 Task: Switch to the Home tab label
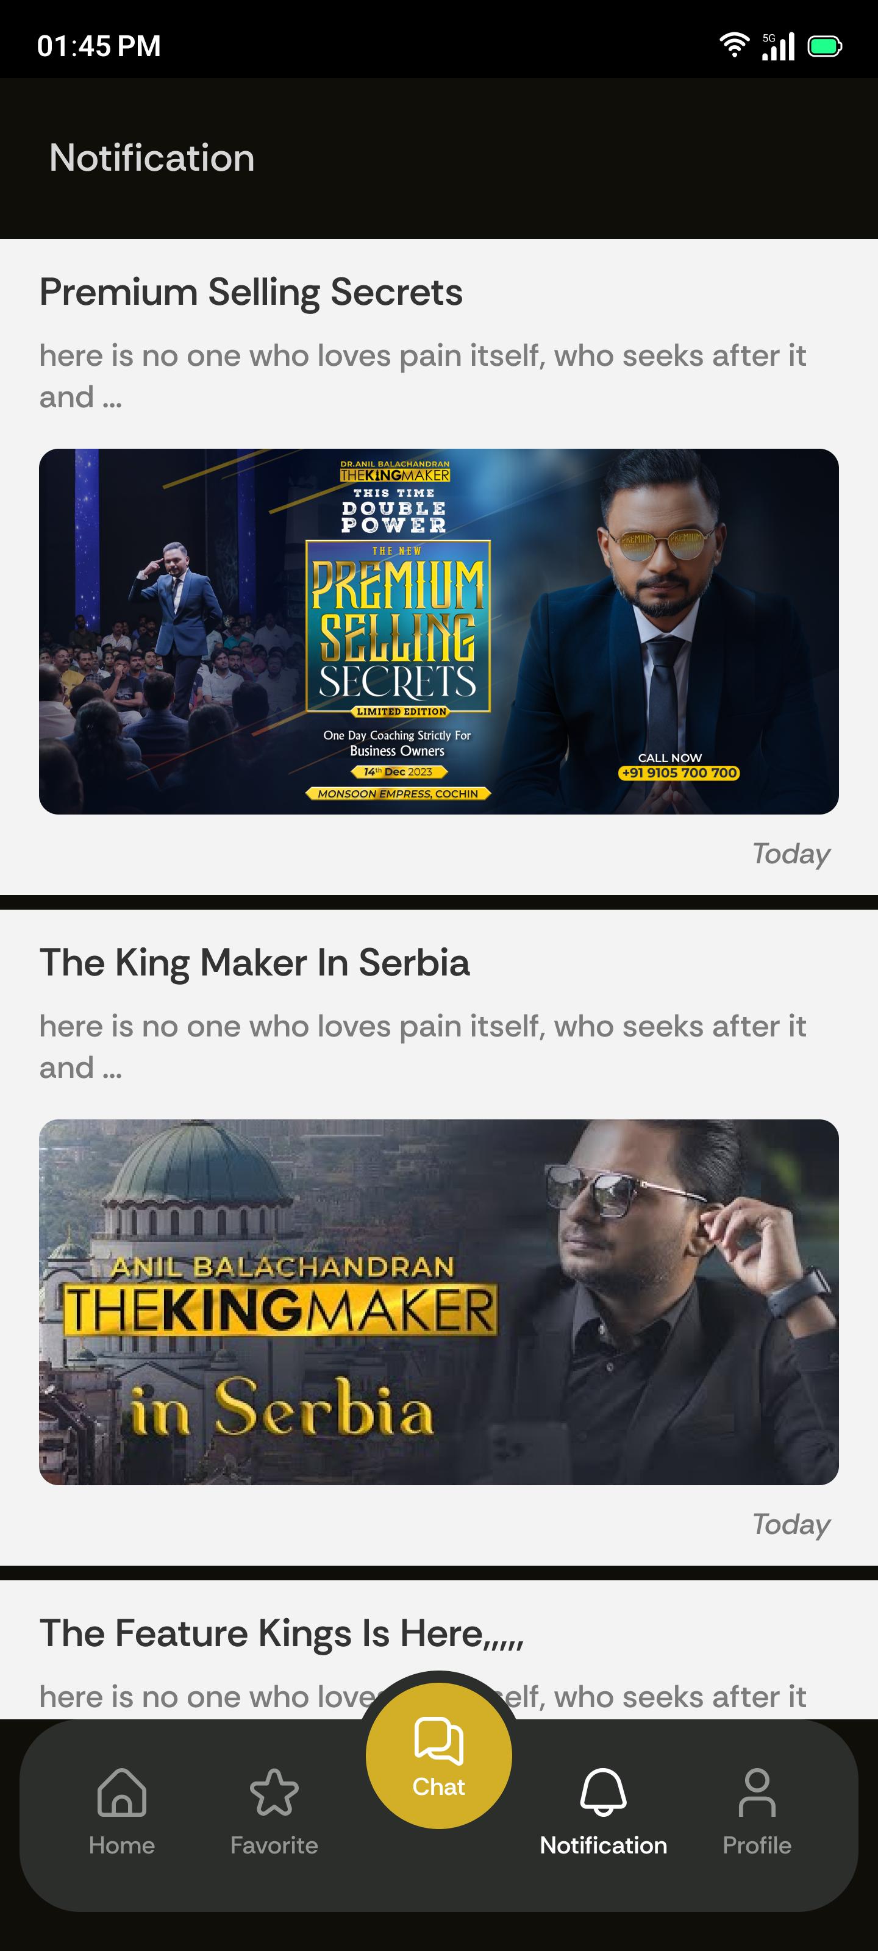click(121, 1845)
